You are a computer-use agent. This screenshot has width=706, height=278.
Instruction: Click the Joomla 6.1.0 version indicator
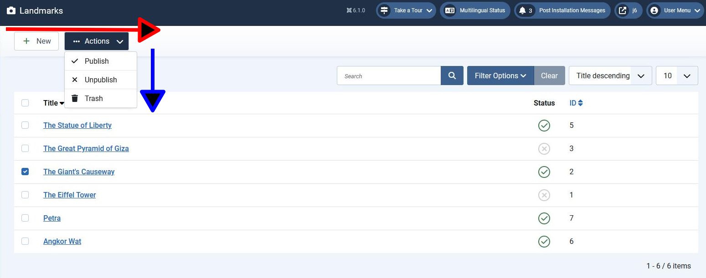(356, 10)
